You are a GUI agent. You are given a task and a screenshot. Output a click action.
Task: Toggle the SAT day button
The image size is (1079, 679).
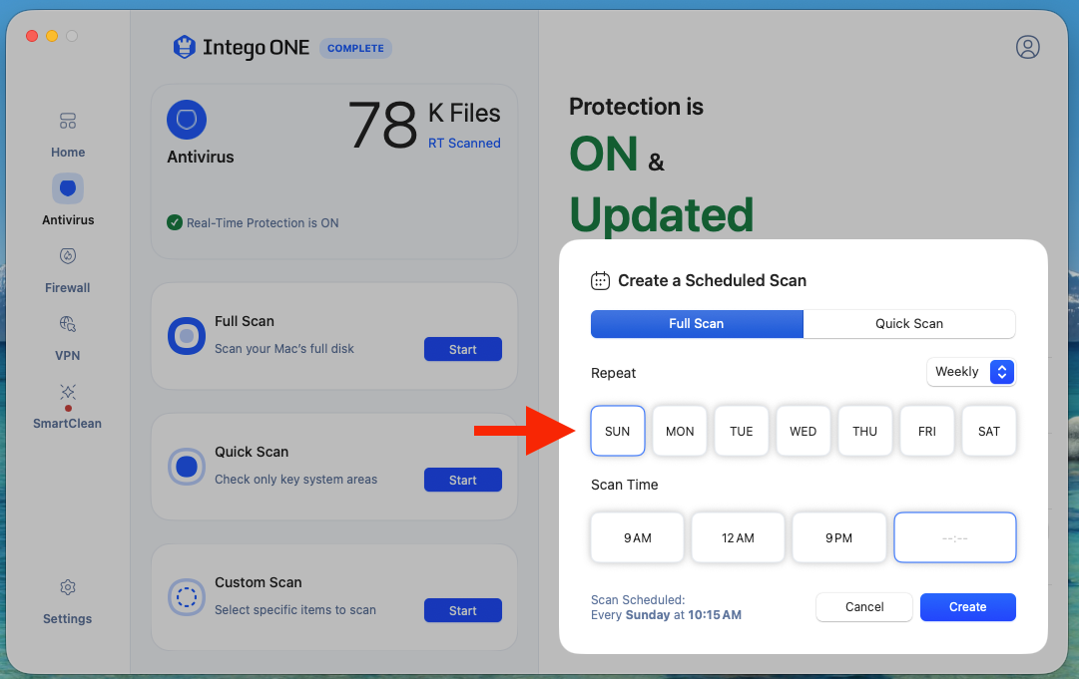click(x=989, y=431)
